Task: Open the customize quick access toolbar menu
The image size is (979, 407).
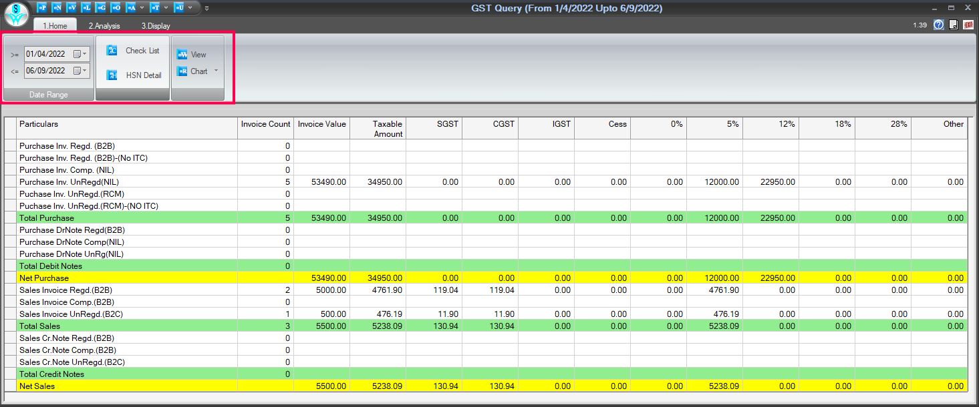Action: pos(206,8)
